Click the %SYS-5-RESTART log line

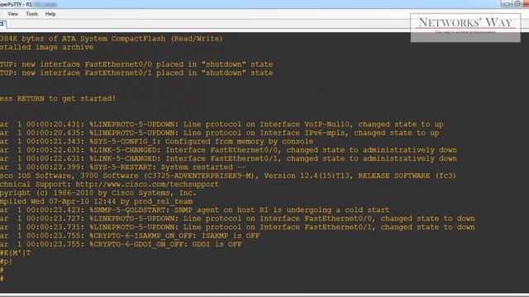pos(123,167)
